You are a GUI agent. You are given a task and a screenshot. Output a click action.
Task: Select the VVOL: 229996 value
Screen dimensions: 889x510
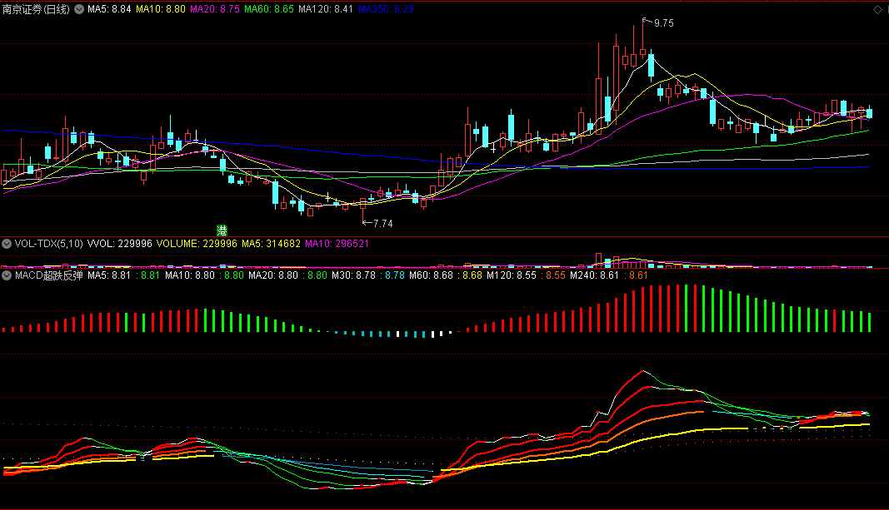pyautogui.click(x=120, y=244)
